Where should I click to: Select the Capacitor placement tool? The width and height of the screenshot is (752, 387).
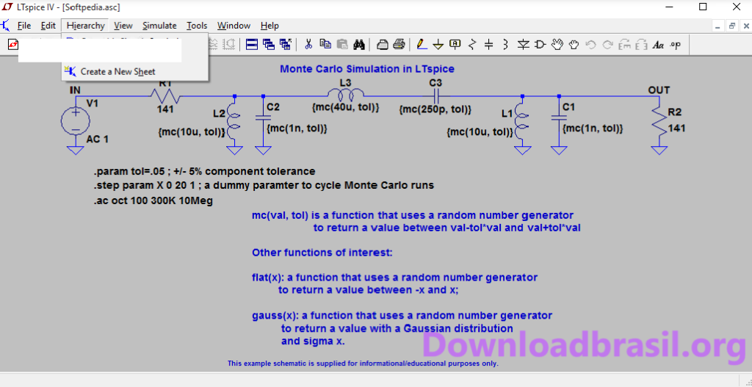[x=488, y=45]
